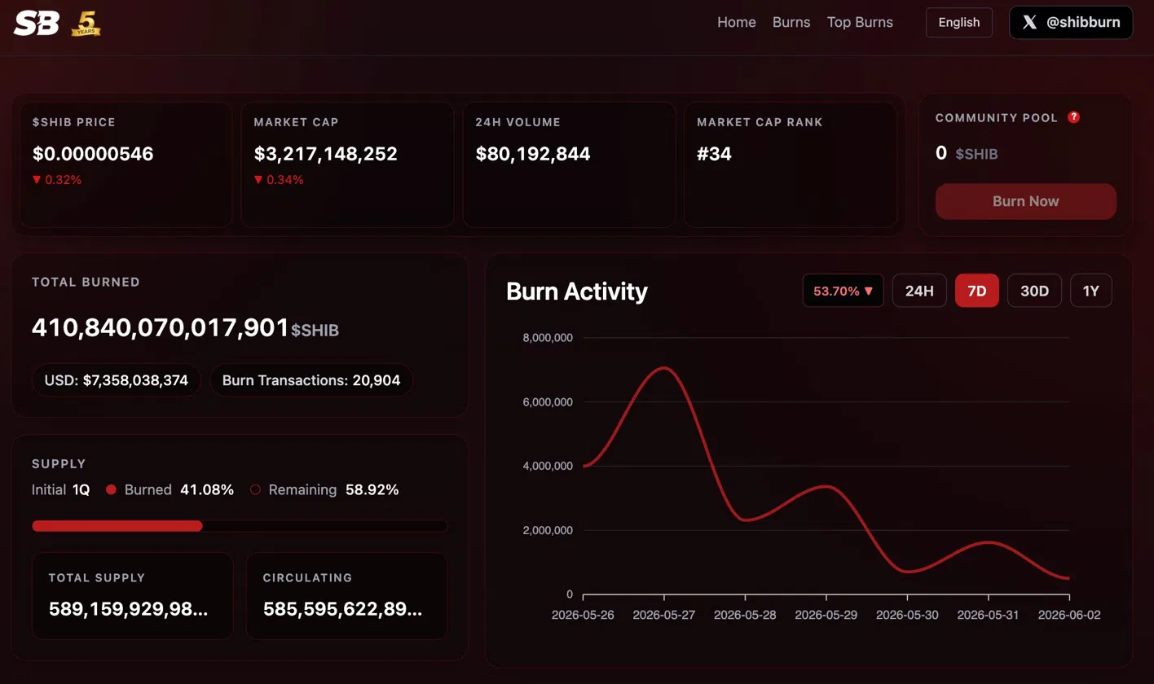The height and width of the screenshot is (684, 1154).
Task: Click the supply burned progress bar
Action: 240,526
